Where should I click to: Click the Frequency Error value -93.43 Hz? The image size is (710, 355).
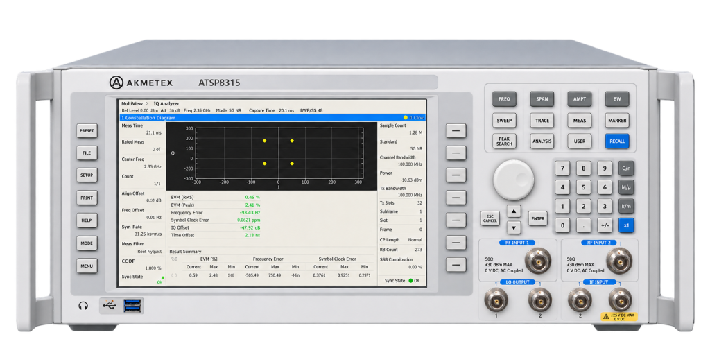tap(250, 212)
